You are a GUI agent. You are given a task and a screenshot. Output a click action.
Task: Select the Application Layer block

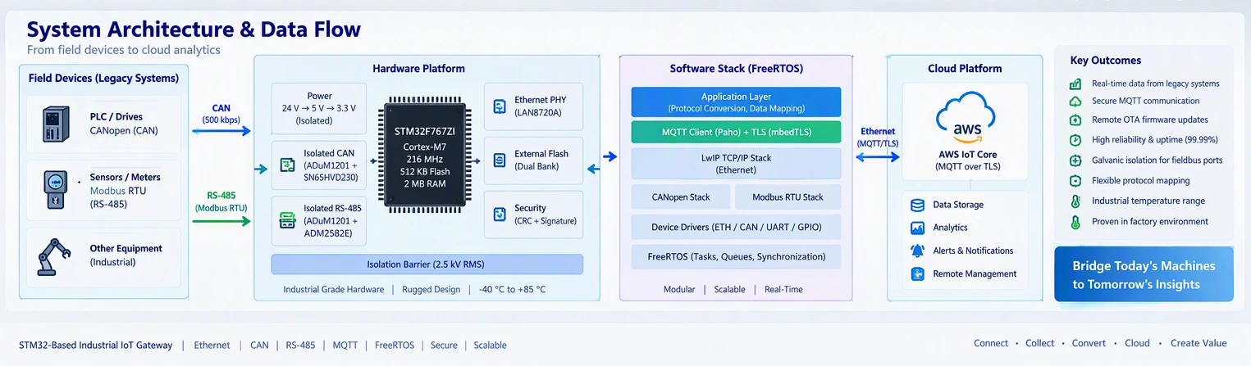(x=736, y=102)
